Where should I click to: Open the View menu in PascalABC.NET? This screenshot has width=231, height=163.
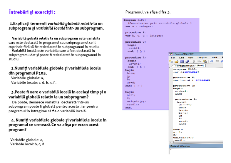click(x=191, y=58)
